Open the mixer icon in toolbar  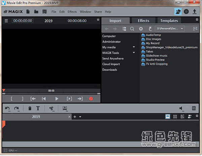194,108
